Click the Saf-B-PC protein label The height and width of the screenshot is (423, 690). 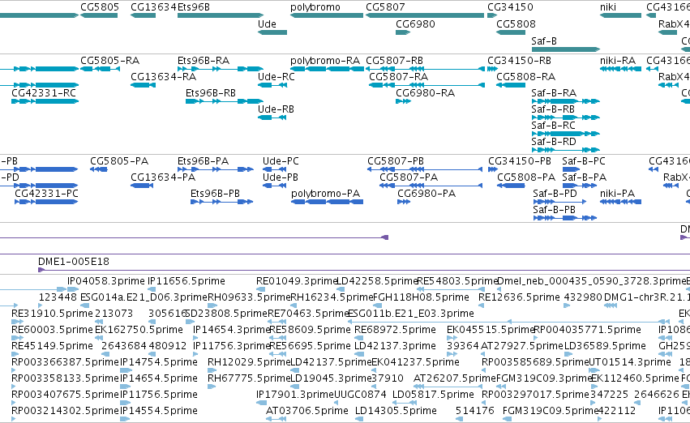[584, 161]
